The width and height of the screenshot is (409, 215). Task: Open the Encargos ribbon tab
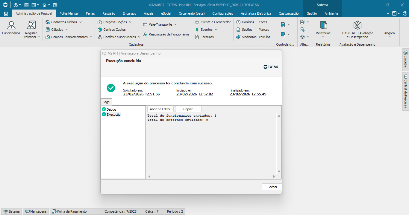point(129,13)
